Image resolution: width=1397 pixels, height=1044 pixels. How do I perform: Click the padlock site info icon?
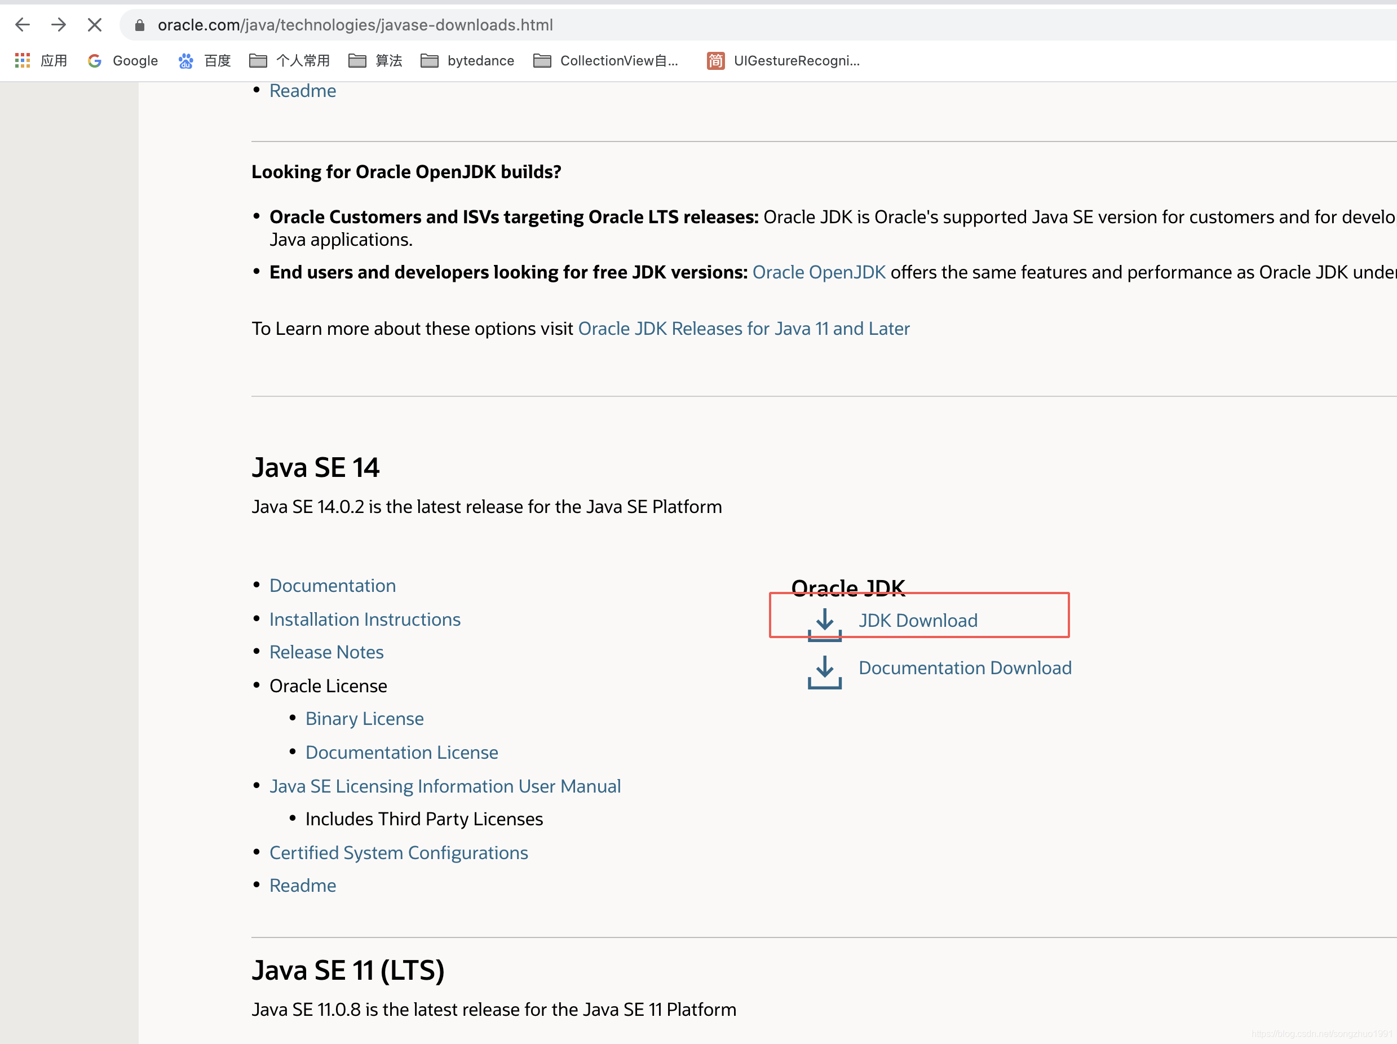tap(140, 25)
